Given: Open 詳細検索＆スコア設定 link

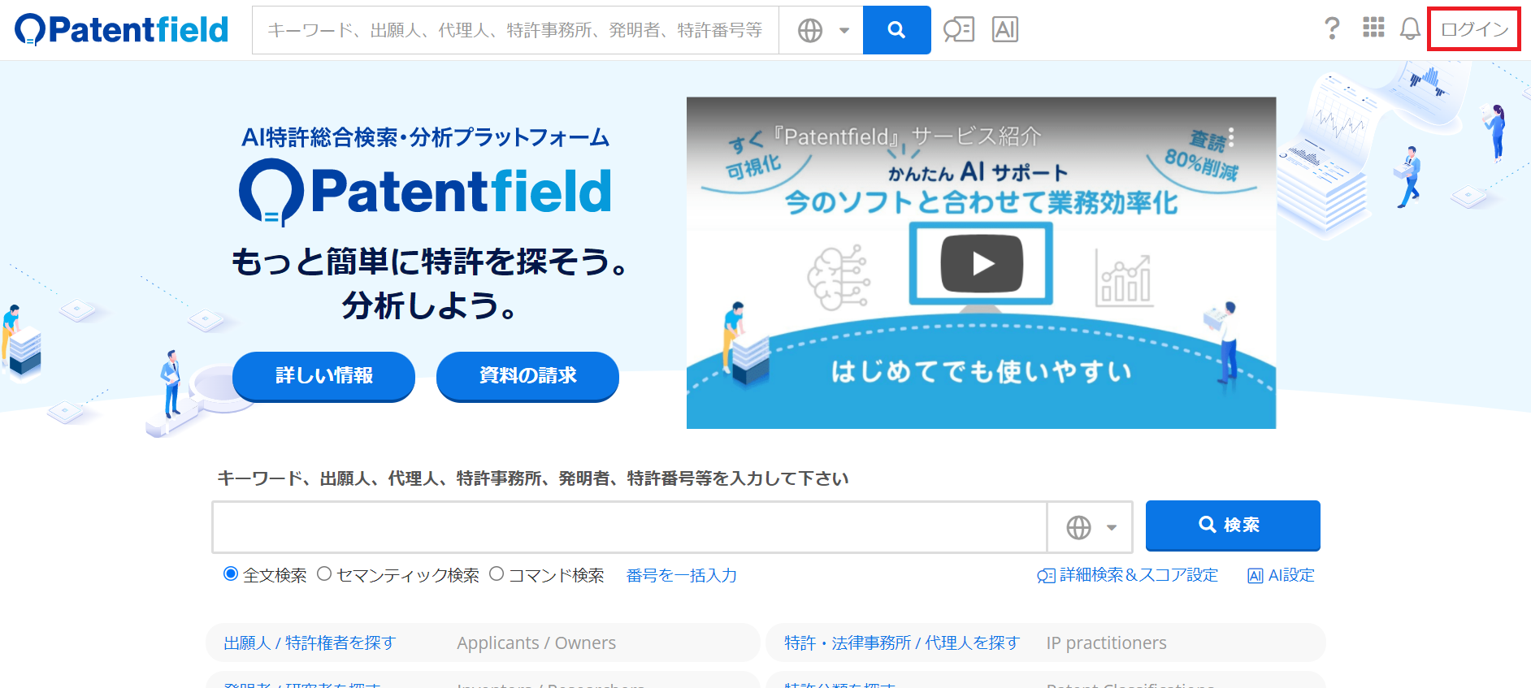Looking at the screenshot, I should (1128, 575).
